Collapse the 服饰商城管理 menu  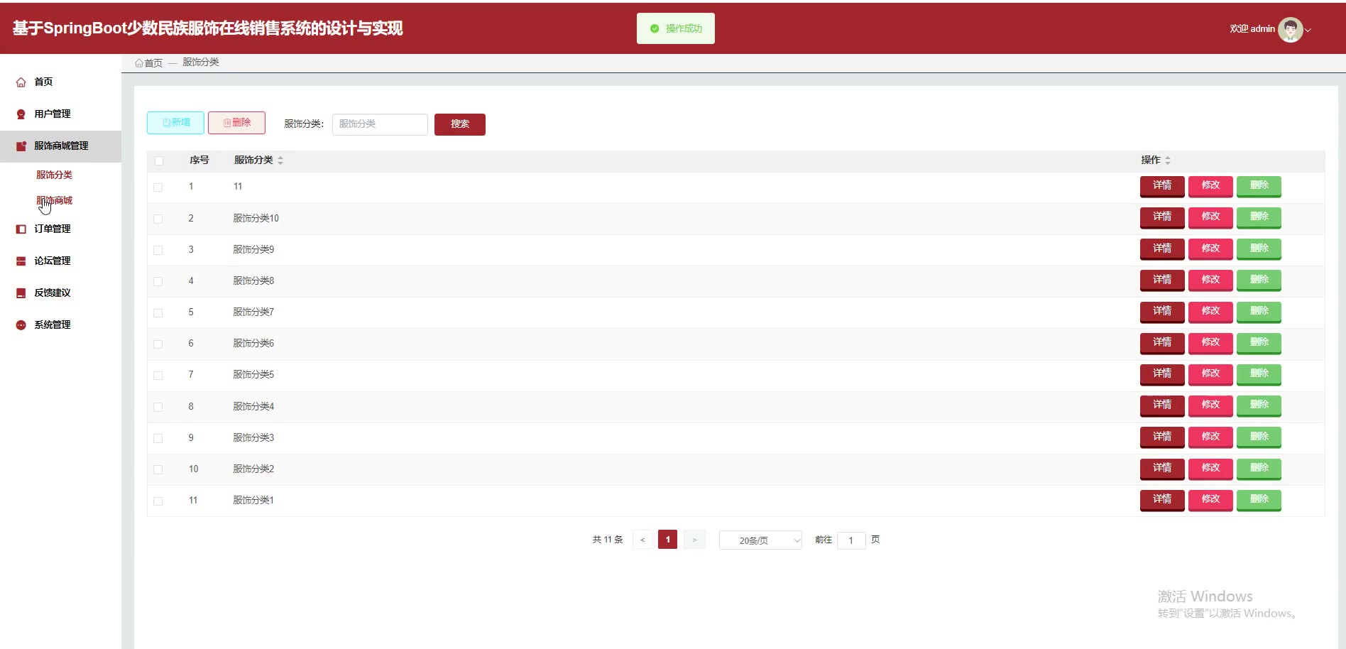(x=60, y=146)
